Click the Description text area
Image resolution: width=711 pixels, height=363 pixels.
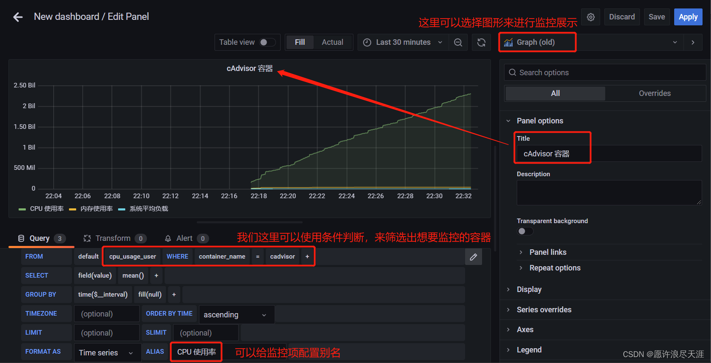[609, 193]
